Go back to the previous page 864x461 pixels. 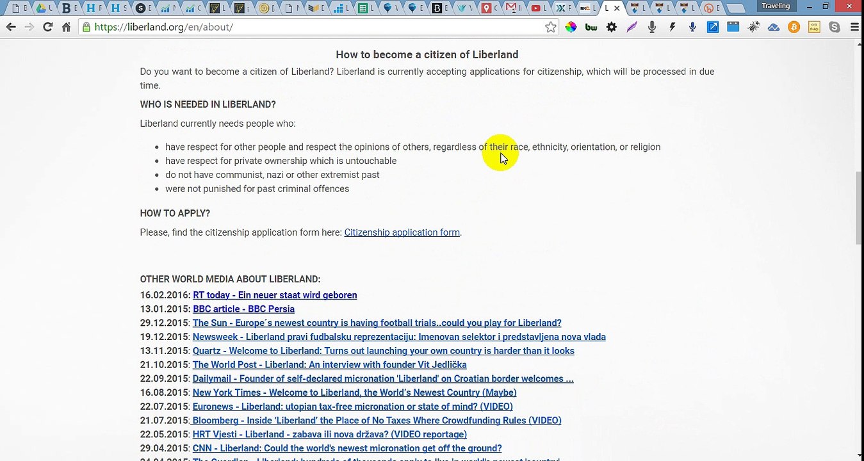point(11,27)
